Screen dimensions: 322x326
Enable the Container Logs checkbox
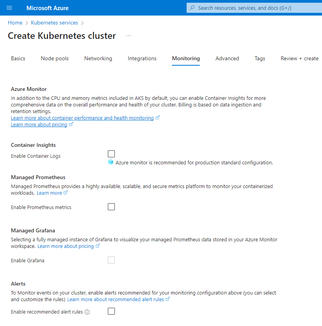111,154
